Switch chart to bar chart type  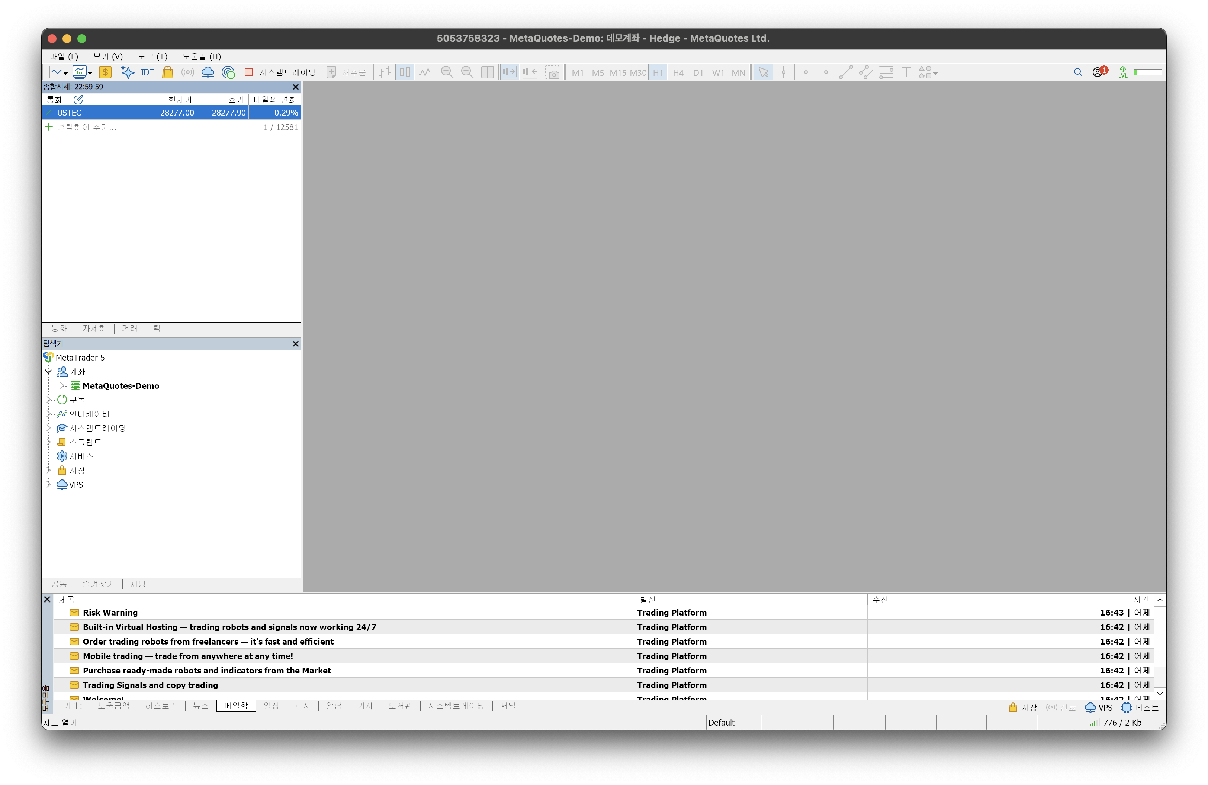point(385,72)
